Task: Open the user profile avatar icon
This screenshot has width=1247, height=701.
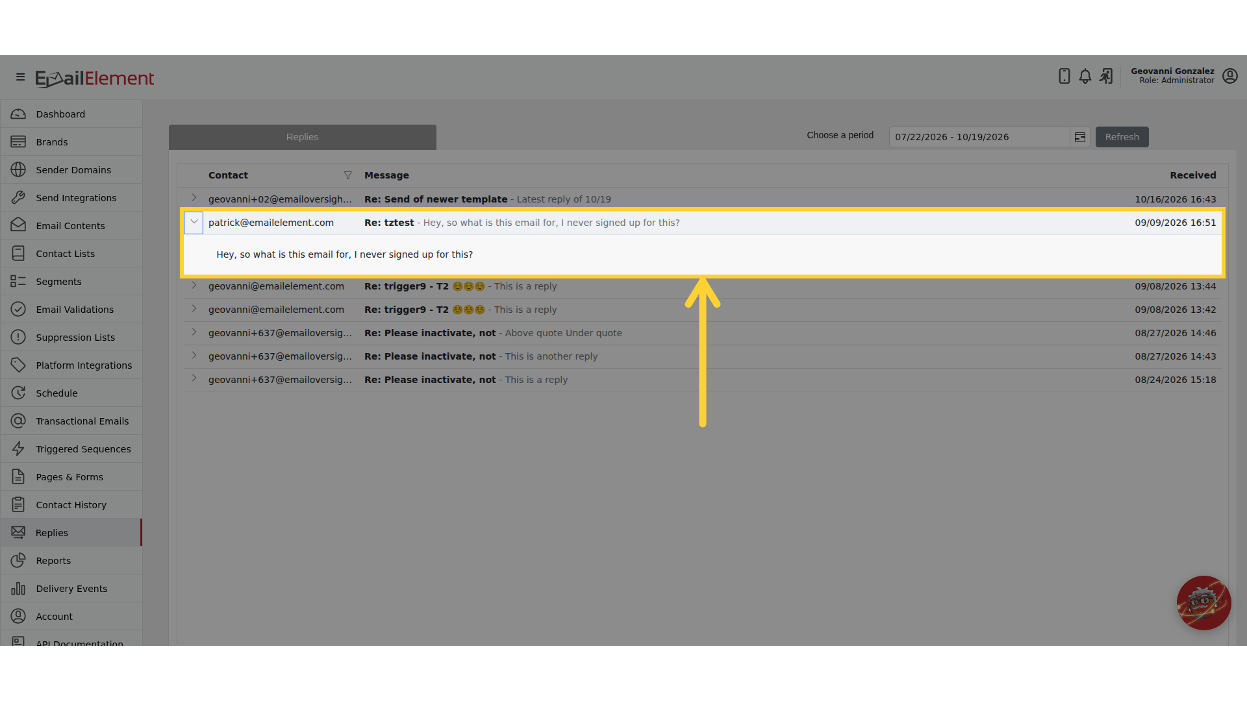Action: coord(1229,76)
